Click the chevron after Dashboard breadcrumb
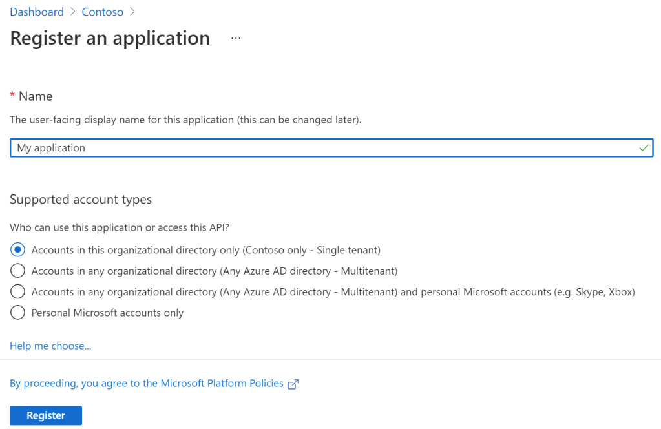Viewport: 661px width, 429px height. click(73, 12)
